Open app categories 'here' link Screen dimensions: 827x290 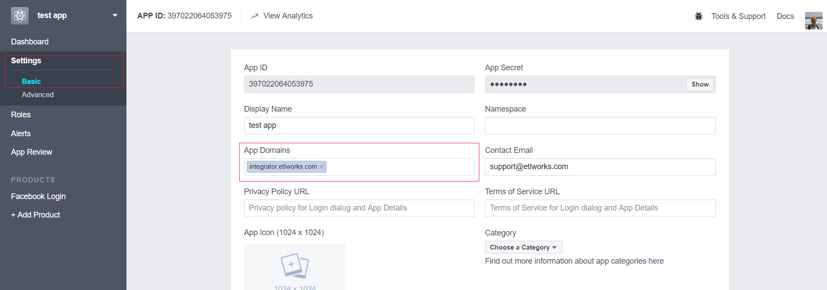tap(656, 261)
